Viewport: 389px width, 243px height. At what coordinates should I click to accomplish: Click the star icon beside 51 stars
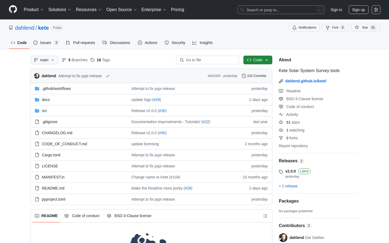click(281, 122)
